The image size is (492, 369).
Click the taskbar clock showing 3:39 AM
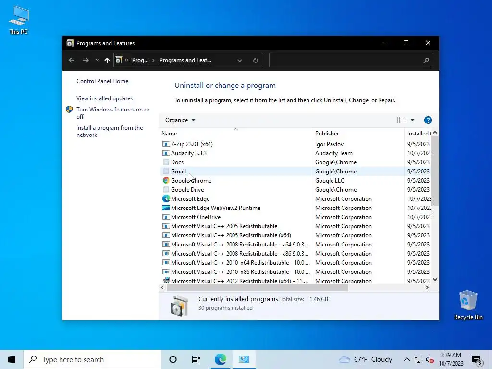451,359
